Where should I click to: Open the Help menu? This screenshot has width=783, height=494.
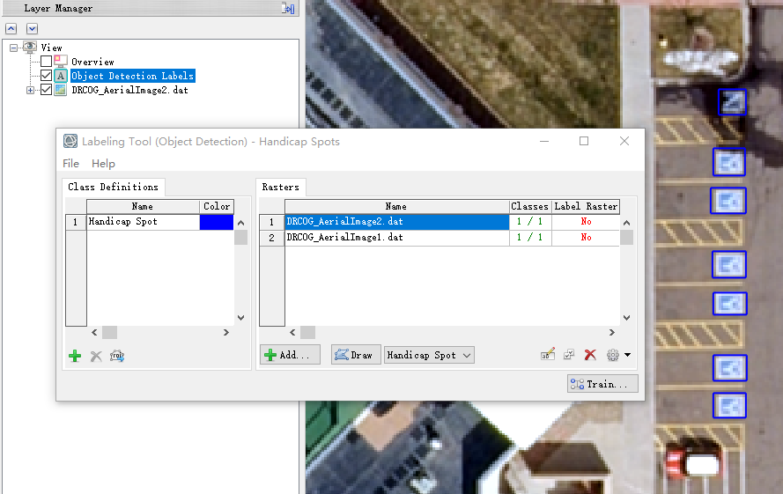pos(103,163)
